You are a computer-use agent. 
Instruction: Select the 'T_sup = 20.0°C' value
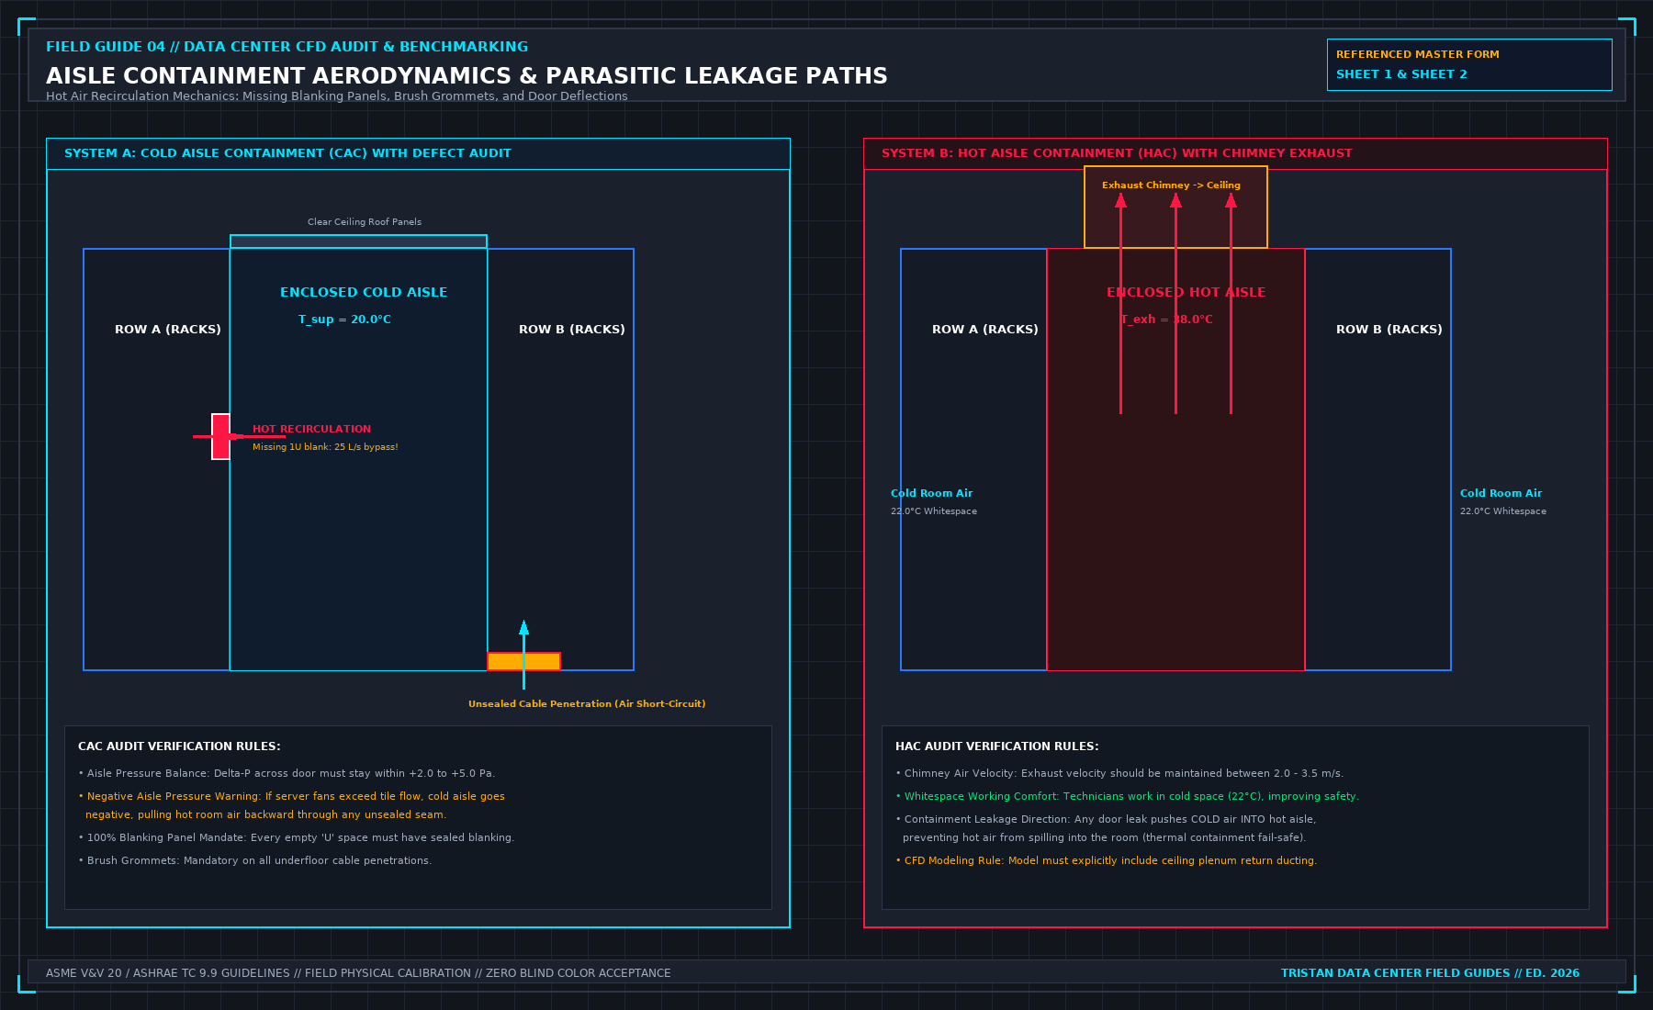tap(344, 320)
